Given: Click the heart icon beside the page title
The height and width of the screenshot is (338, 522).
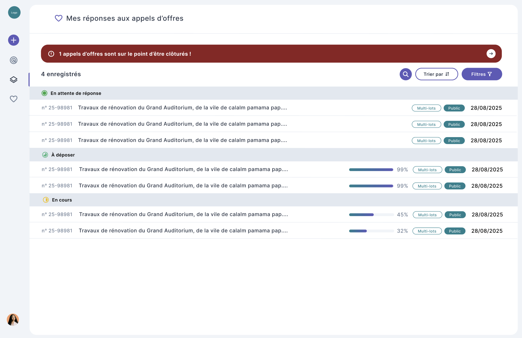Looking at the screenshot, I should (59, 18).
